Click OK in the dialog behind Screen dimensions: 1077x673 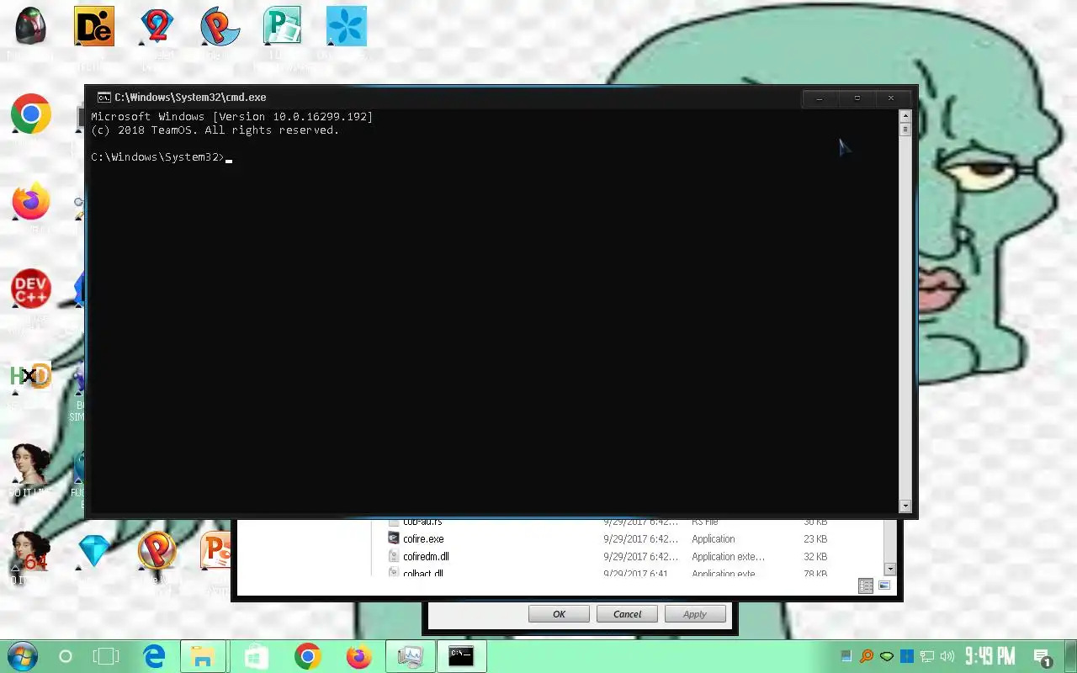tap(559, 614)
